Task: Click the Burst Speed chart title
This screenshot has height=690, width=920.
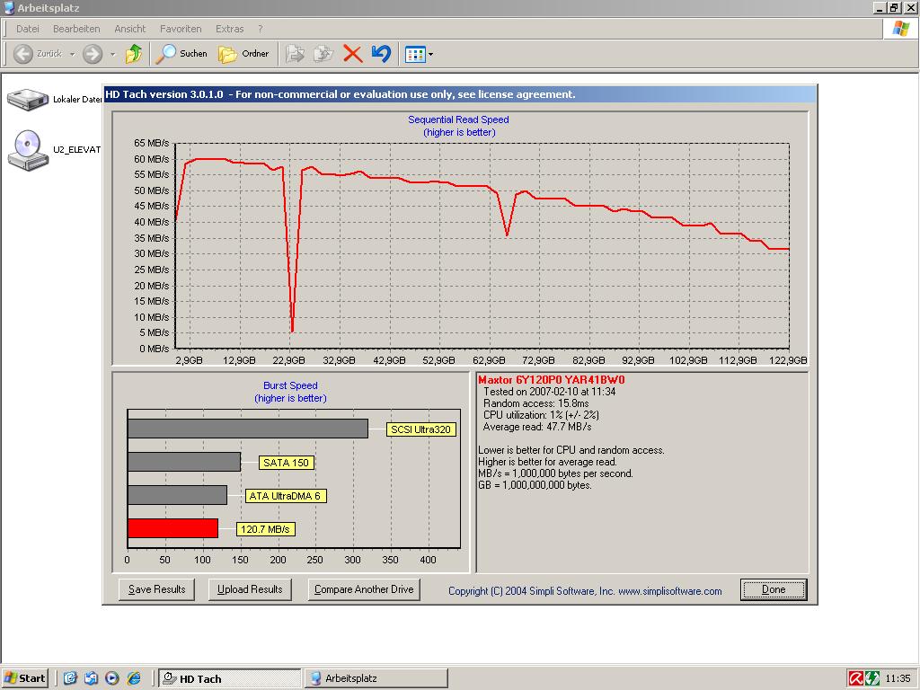Action: [x=290, y=385]
